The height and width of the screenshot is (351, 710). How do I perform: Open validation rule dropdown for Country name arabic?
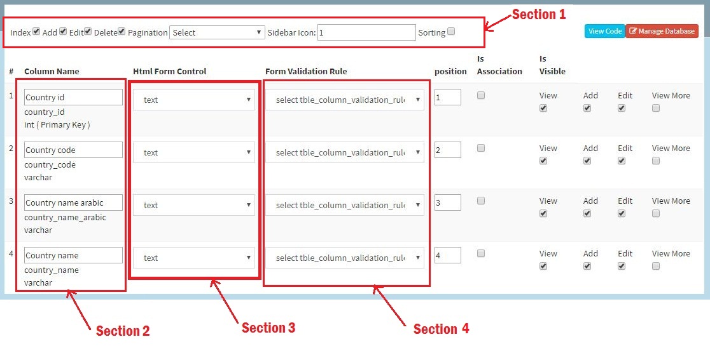tap(345, 205)
